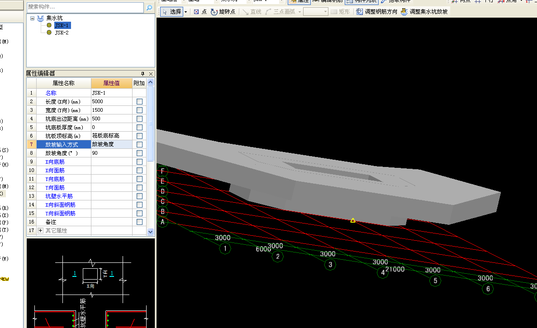The image size is (537, 328).
Task: Click axis bubble E
Action: [x=162, y=181]
